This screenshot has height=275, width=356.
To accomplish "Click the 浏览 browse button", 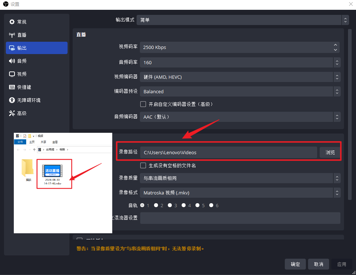I will click(x=330, y=152).
